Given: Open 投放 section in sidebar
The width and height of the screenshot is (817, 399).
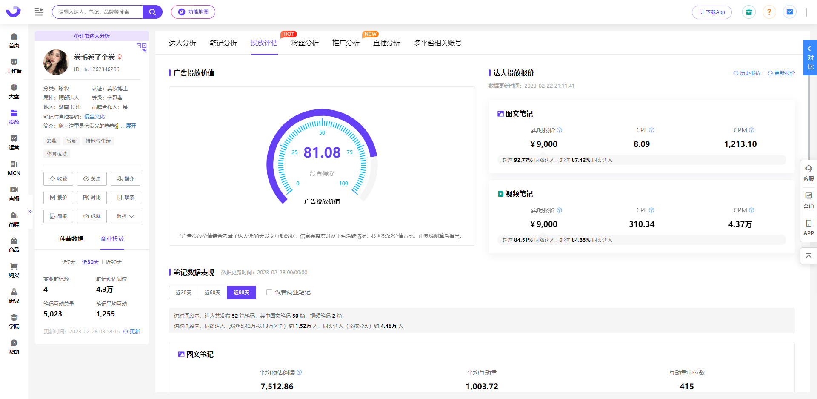Looking at the screenshot, I should coord(14,117).
